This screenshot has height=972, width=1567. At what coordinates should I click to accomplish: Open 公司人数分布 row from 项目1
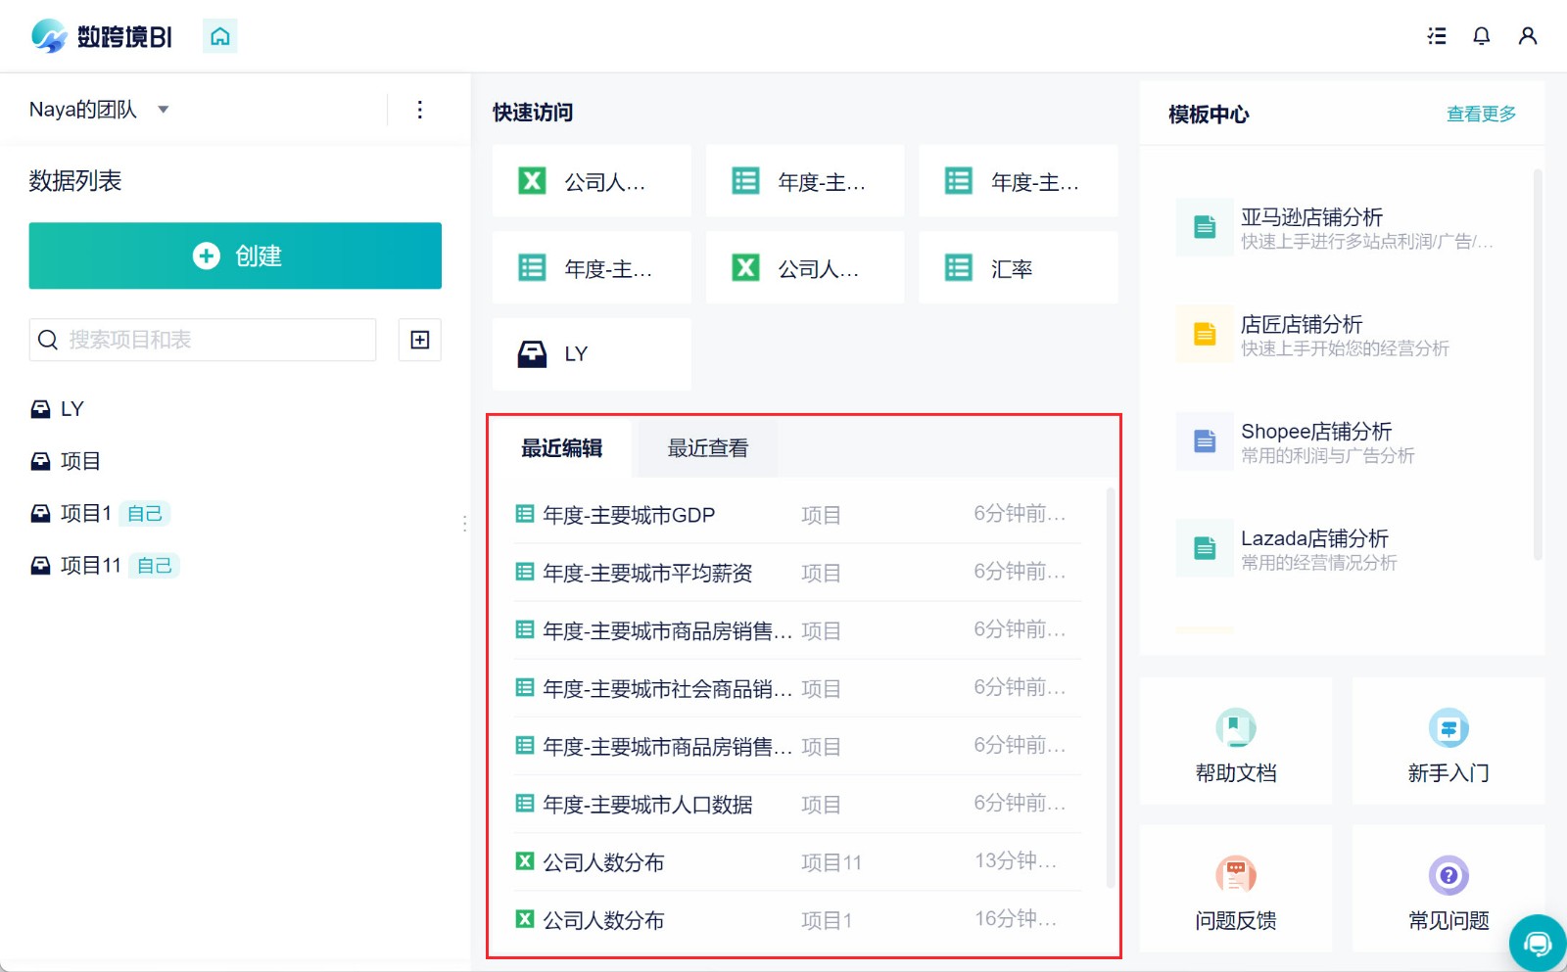pos(797,919)
